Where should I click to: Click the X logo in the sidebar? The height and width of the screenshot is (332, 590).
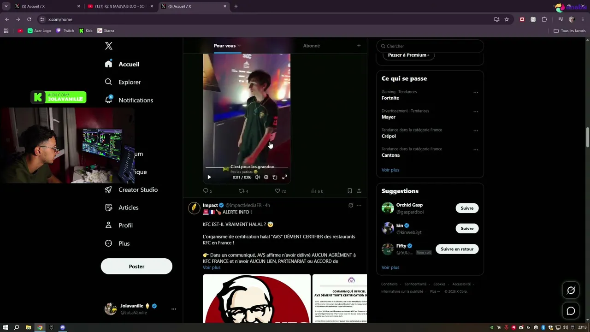coord(109,46)
